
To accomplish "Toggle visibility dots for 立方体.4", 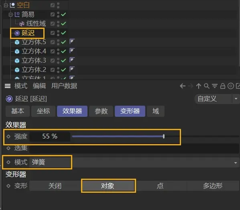I will click(x=58, y=51).
